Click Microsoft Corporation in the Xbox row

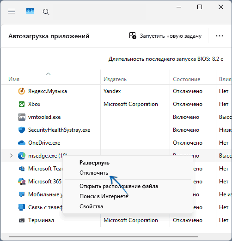tap(131, 104)
